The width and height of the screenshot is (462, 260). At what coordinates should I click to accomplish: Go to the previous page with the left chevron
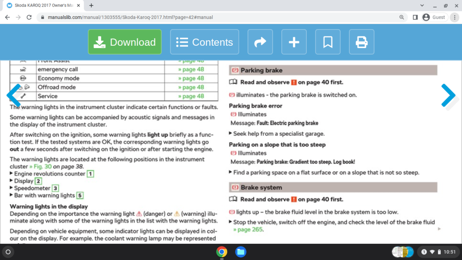13,95
